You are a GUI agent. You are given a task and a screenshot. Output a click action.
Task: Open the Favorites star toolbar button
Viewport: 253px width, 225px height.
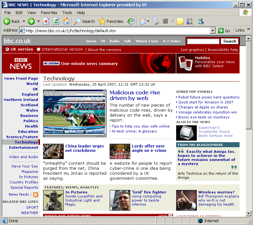tap(111, 21)
